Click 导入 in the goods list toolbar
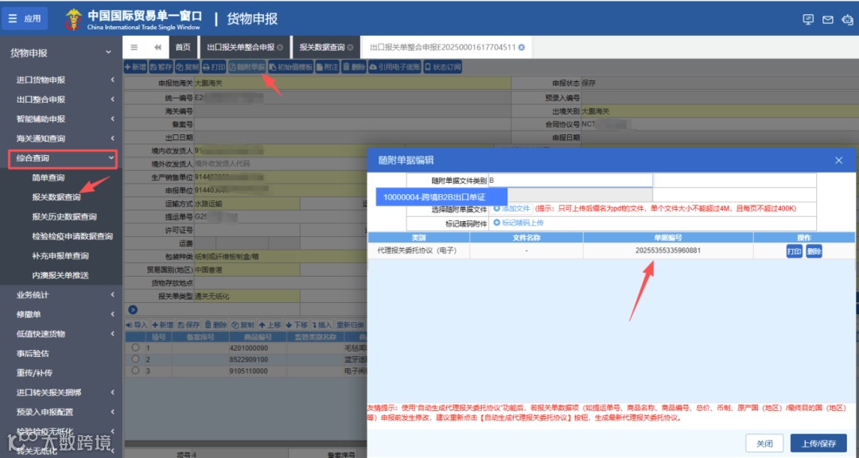This screenshot has height=458, width=859. pos(137,325)
